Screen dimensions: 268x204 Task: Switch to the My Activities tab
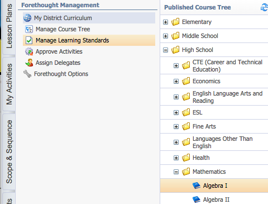[9, 84]
